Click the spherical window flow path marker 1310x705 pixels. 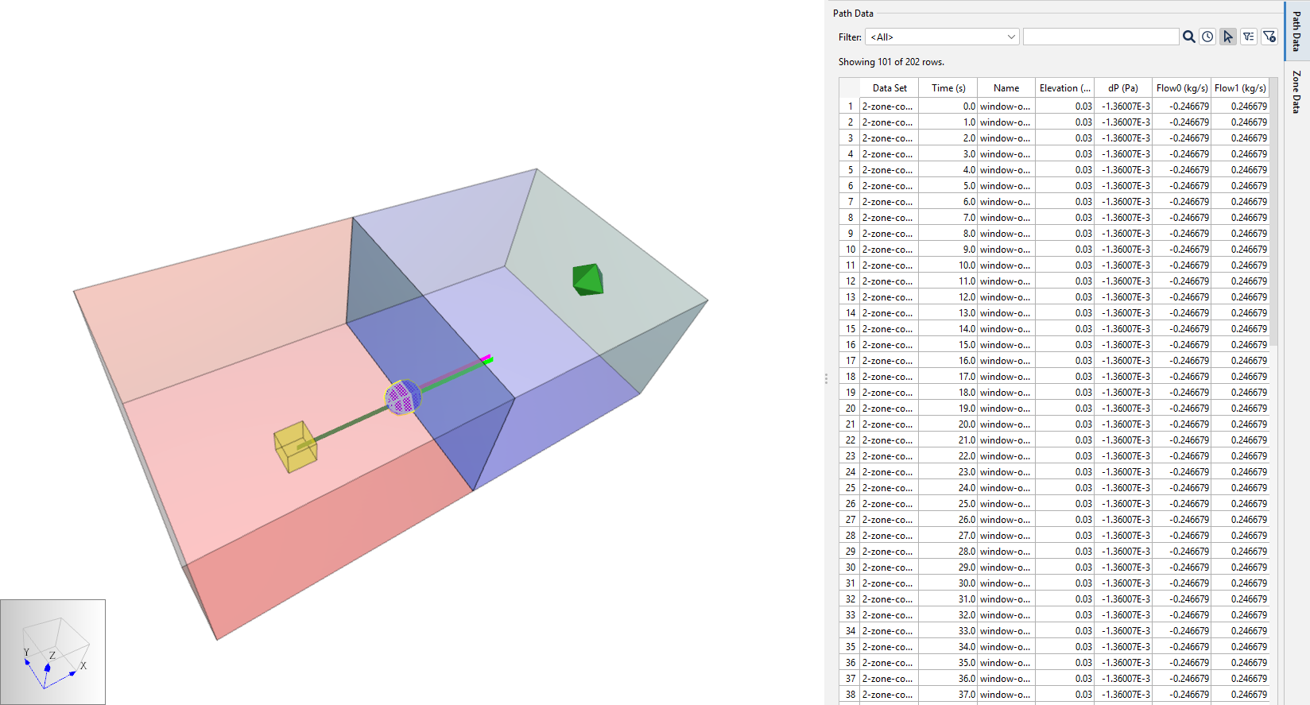point(403,397)
